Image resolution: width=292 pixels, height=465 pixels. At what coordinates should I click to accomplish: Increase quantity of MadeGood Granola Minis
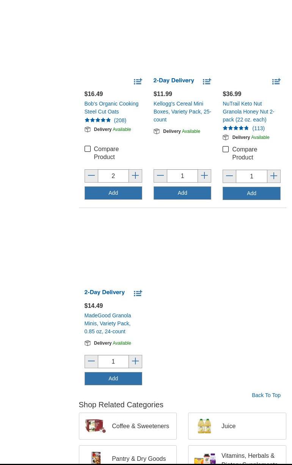pos(135,361)
